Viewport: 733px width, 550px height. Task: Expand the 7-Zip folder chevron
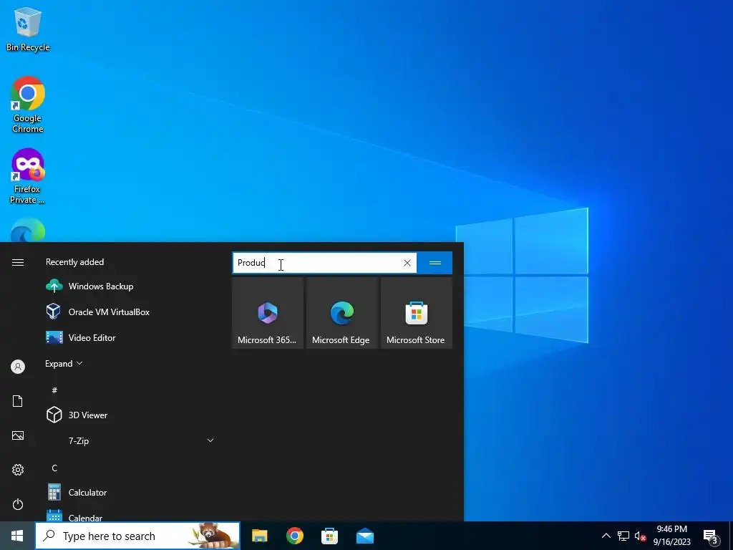[x=210, y=440]
